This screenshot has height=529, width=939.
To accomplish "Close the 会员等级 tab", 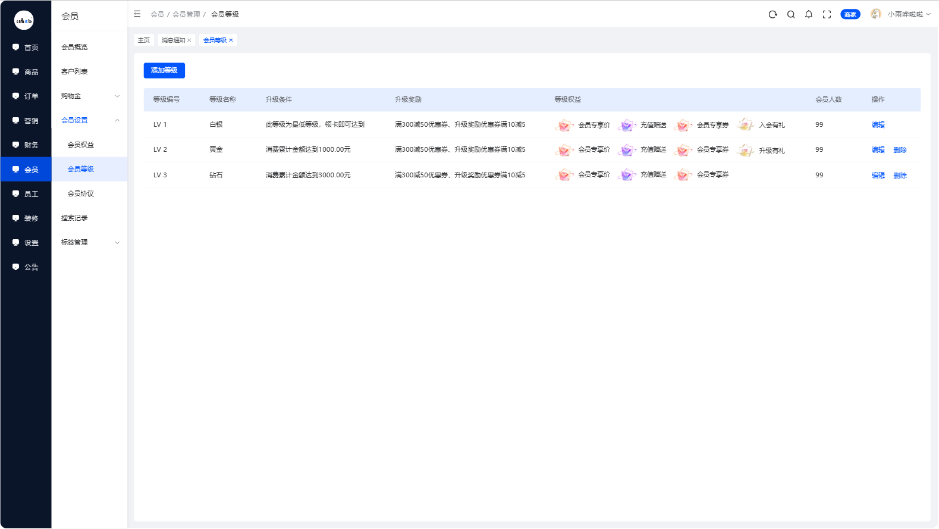I will [231, 40].
